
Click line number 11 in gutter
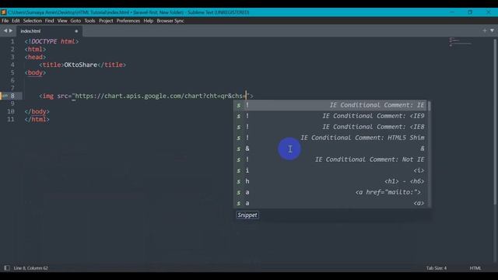(11, 119)
